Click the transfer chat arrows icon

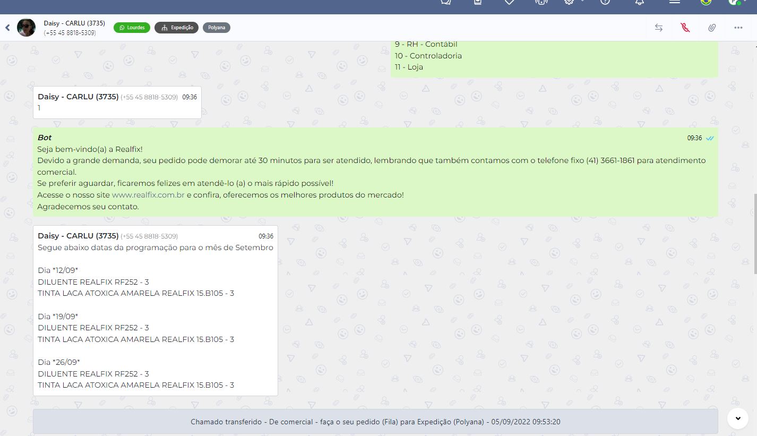click(658, 28)
